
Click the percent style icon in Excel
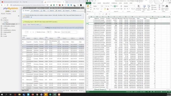128,9
